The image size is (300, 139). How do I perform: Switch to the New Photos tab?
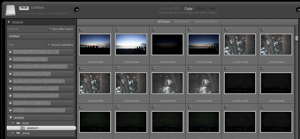coord(182,22)
